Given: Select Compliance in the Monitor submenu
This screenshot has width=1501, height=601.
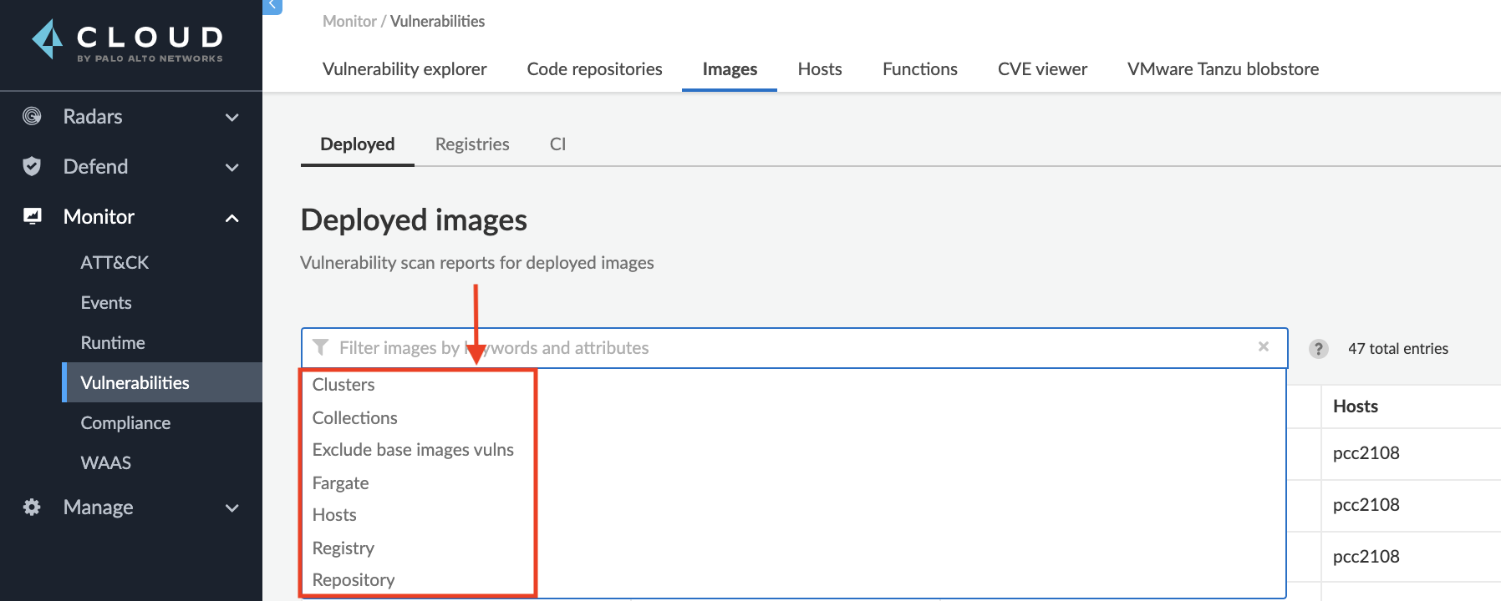Looking at the screenshot, I should pyautogui.click(x=125, y=422).
